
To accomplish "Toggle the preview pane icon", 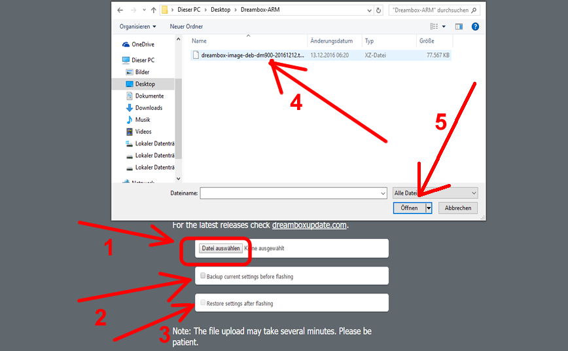I will coord(459,27).
